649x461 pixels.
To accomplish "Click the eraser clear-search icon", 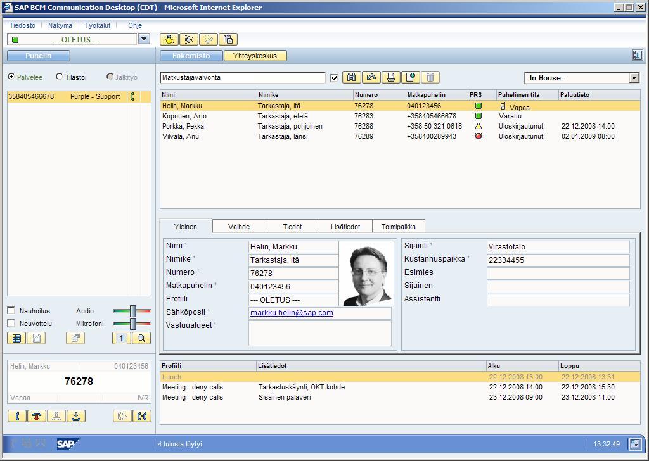I will tap(371, 77).
